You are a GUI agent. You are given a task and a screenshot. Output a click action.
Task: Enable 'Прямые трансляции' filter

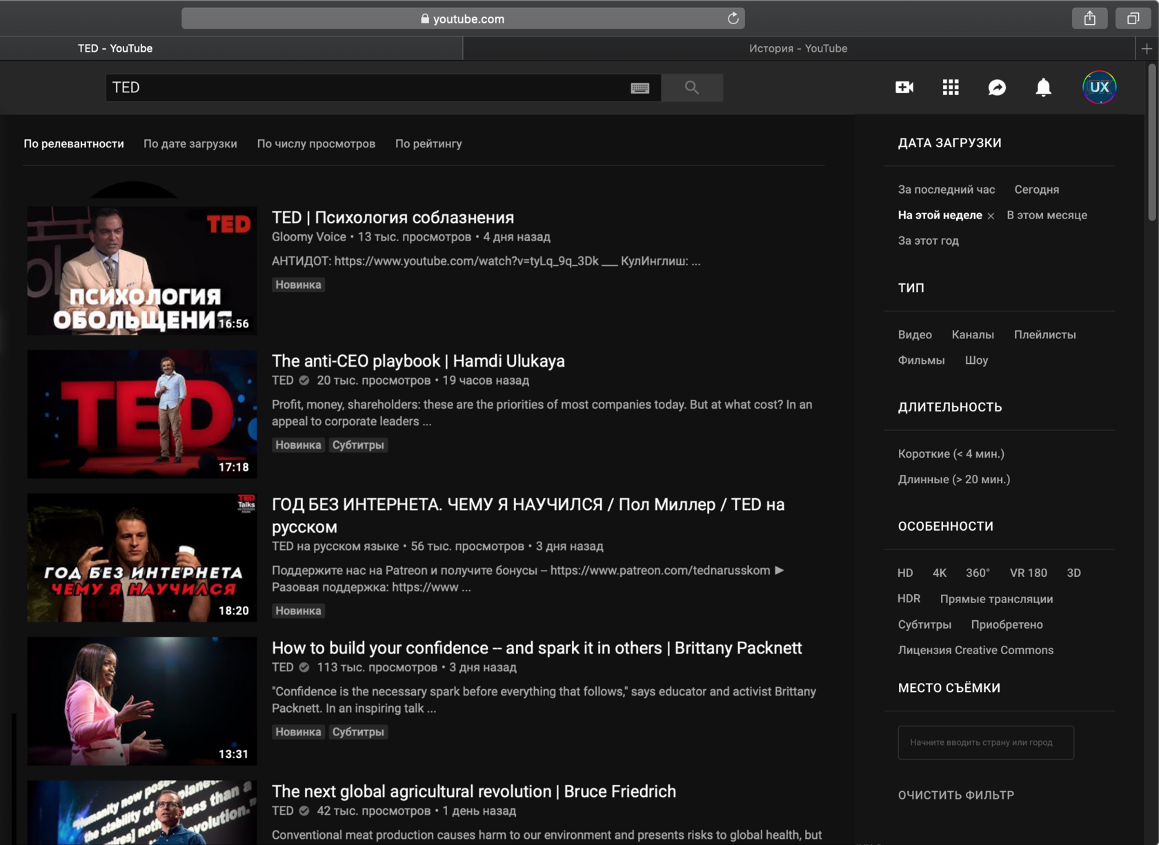(996, 599)
